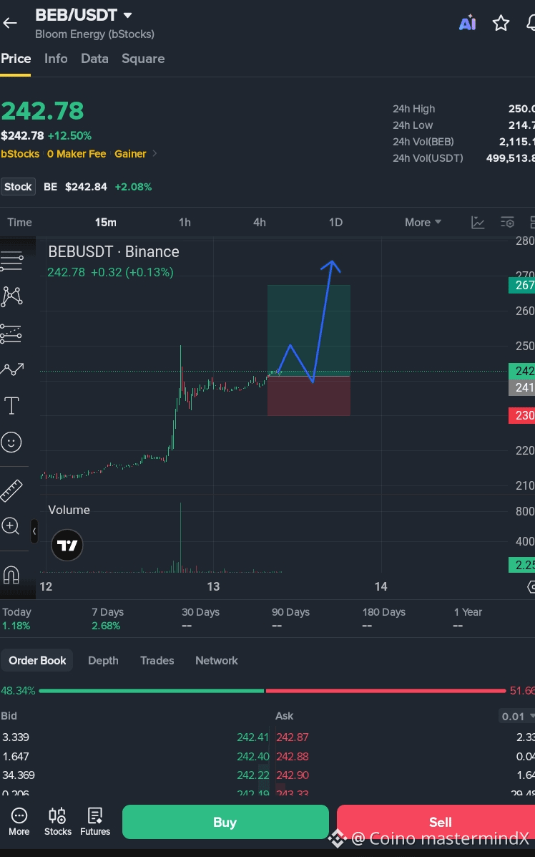Select the 4h chart interval
The height and width of the screenshot is (857, 535).
[260, 222]
